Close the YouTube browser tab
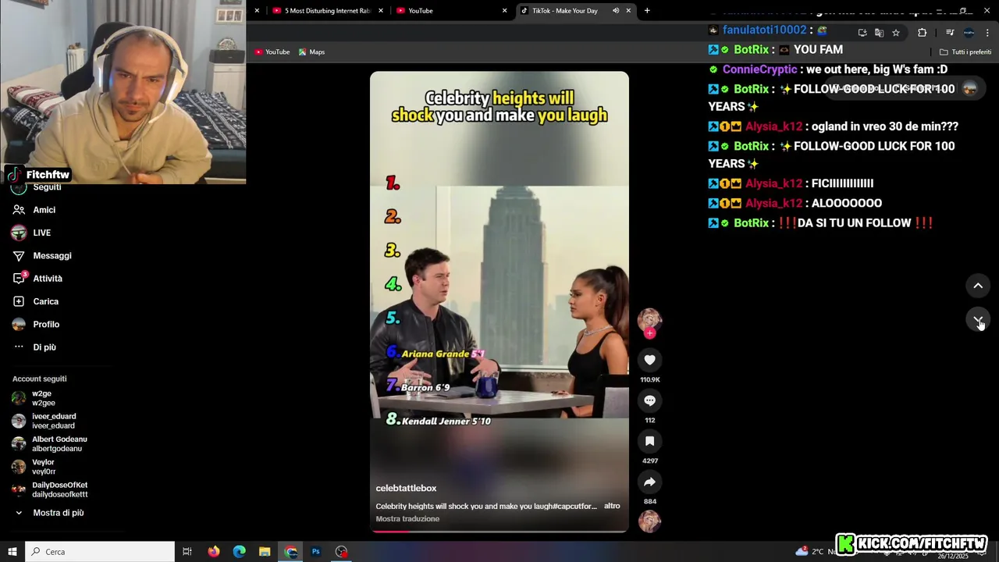The height and width of the screenshot is (562, 999). tap(504, 11)
